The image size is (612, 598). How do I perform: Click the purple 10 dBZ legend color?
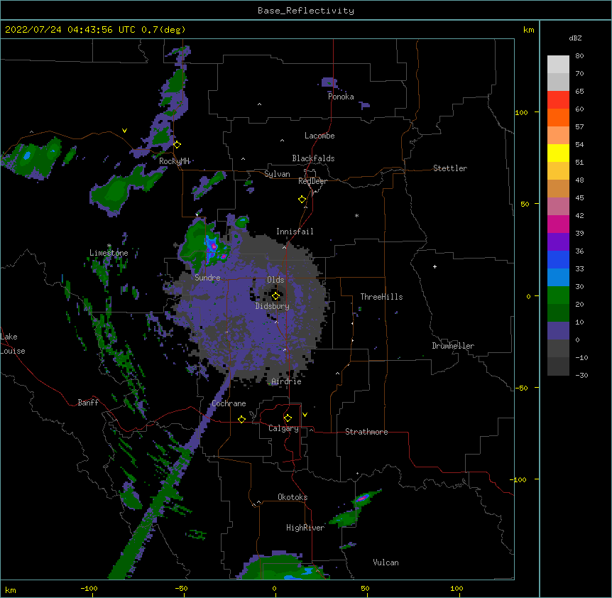[558, 331]
